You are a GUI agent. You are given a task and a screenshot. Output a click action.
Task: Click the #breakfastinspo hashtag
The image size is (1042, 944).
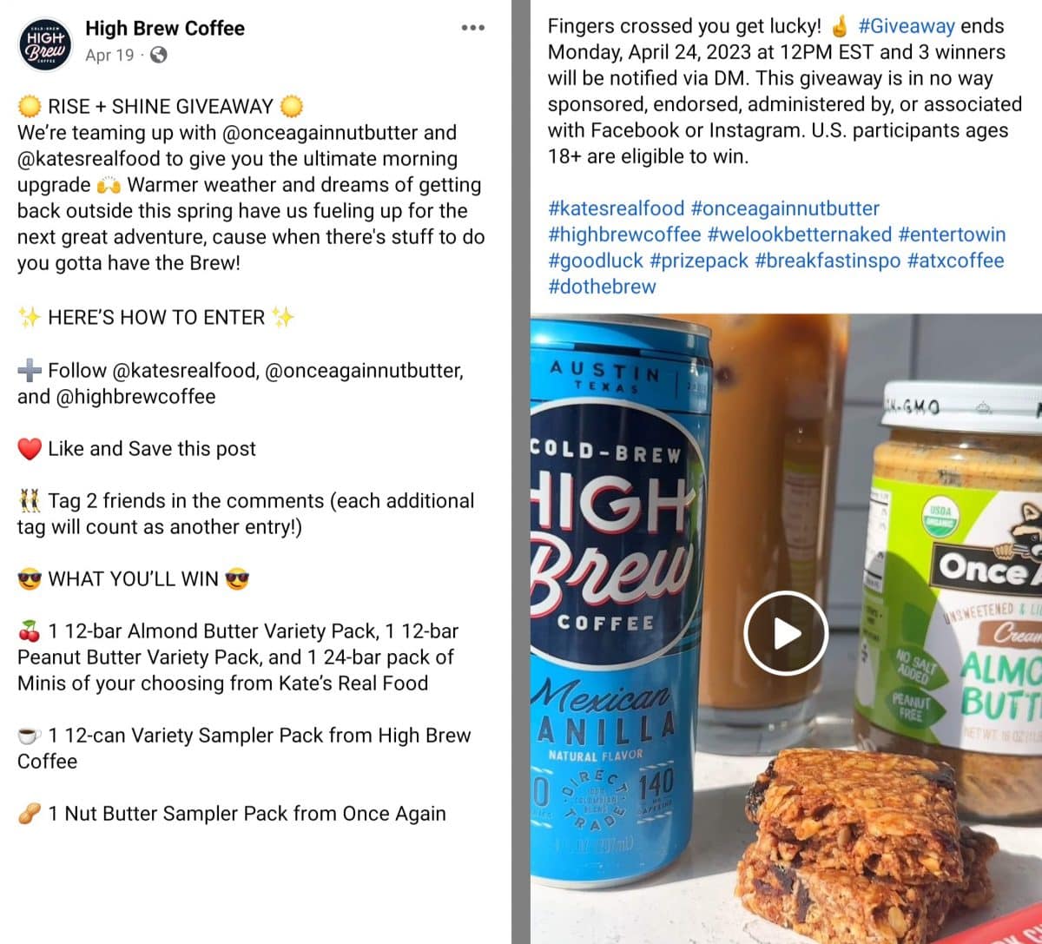click(x=828, y=261)
